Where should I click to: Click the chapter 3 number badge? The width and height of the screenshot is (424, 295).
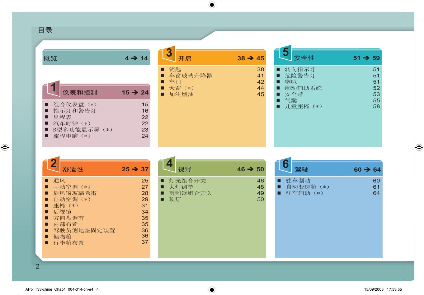[x=169, y=53]
